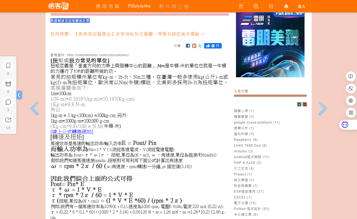Open category Raspberry (9)

(x=246, y=140)
